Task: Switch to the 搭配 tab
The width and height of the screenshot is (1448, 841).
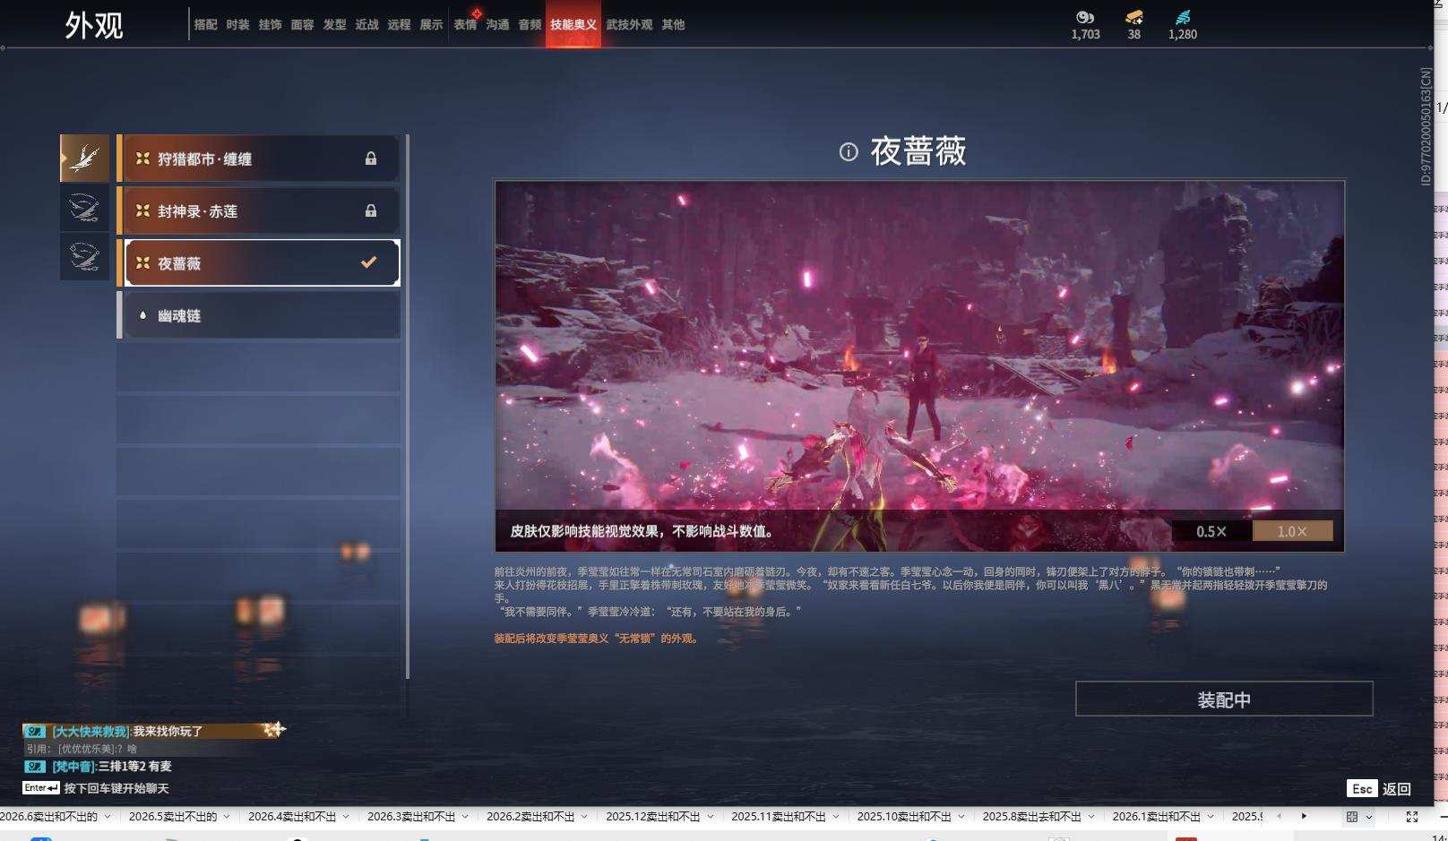Action: tap(205, 24)
